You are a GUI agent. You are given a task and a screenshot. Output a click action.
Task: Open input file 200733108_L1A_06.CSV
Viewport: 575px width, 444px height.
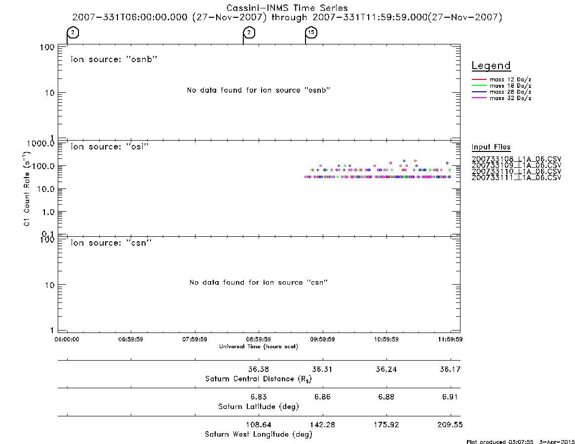click(516, 159)
